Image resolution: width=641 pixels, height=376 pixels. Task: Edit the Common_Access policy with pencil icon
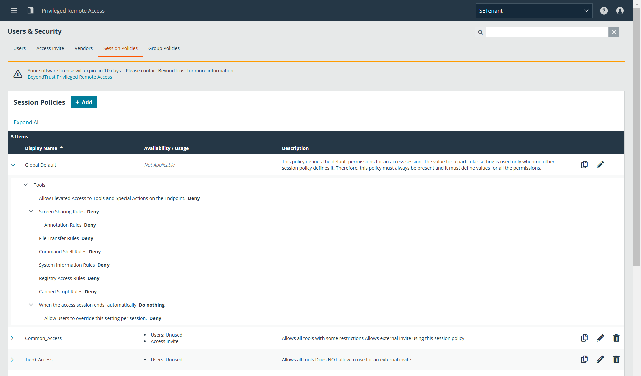pos(600,338)
